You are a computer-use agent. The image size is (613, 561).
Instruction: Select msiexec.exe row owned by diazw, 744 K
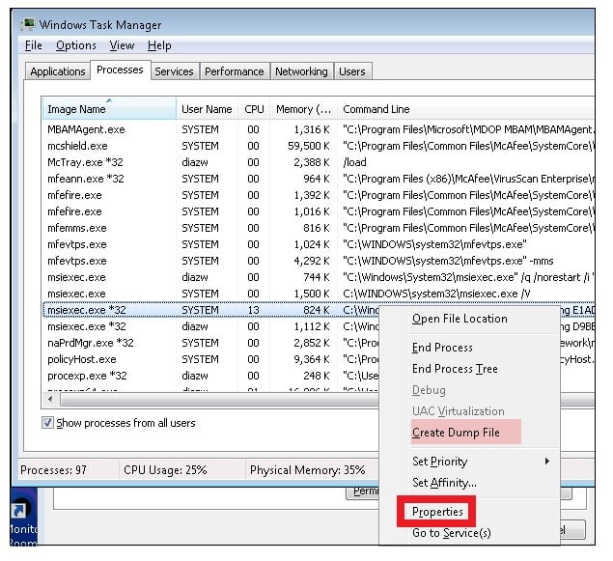point(319,277)
